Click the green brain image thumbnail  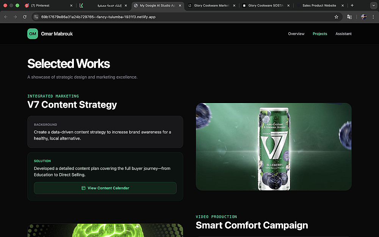coord(105,230)
